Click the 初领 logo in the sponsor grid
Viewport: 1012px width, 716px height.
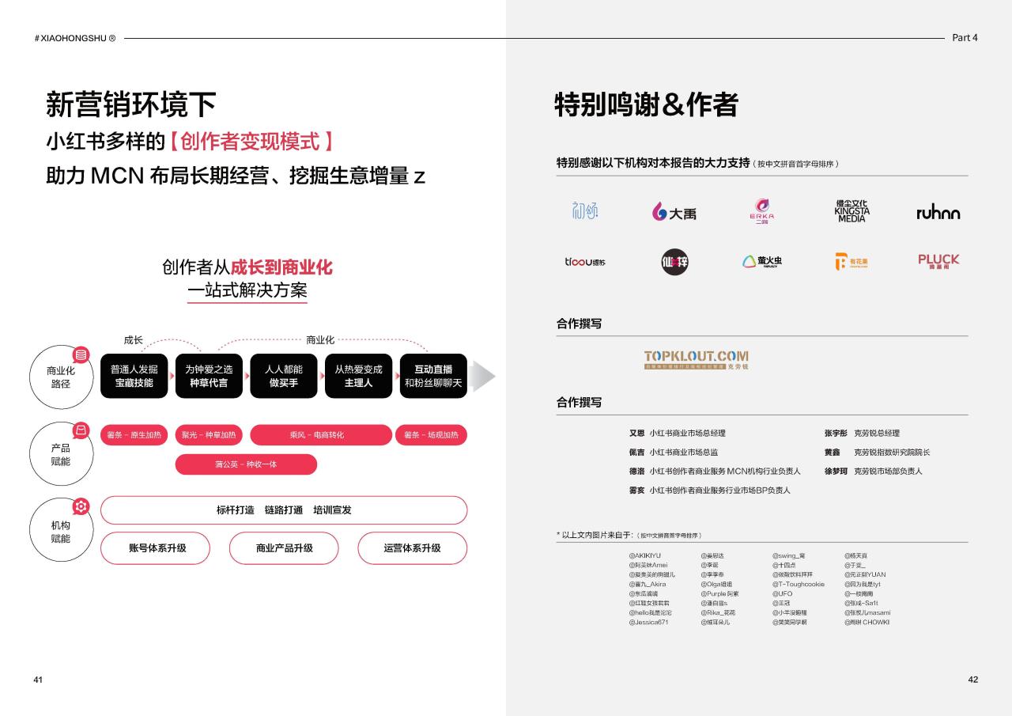point(585,211)
